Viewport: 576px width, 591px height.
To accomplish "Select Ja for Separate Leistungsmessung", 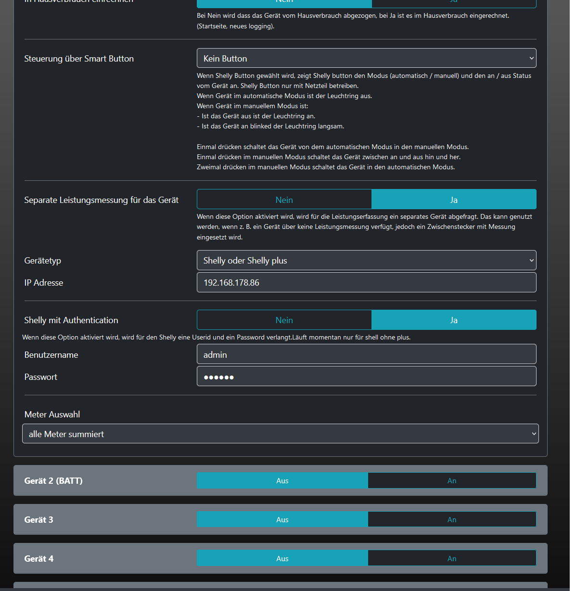I will pos(453,200).
